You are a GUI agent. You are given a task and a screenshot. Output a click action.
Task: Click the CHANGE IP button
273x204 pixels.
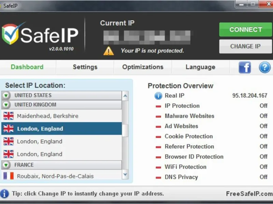[x=245, y=46]
